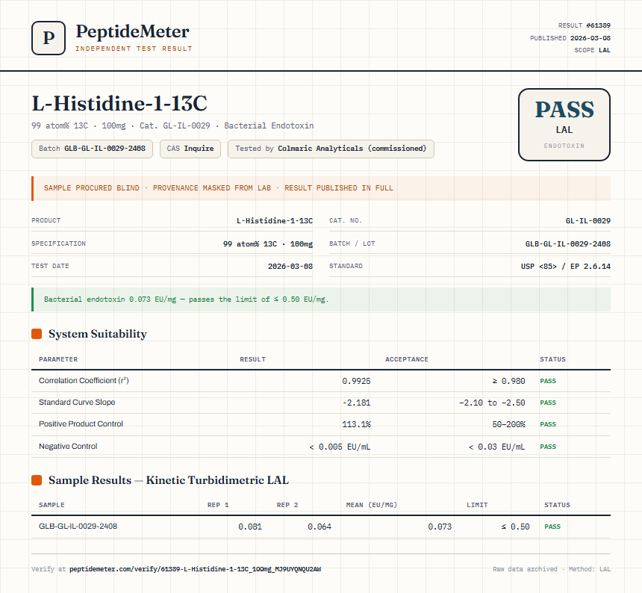Click the ≤ 0.50 limit value
This screenshot has height=593, width=642.
click(516, 527)
